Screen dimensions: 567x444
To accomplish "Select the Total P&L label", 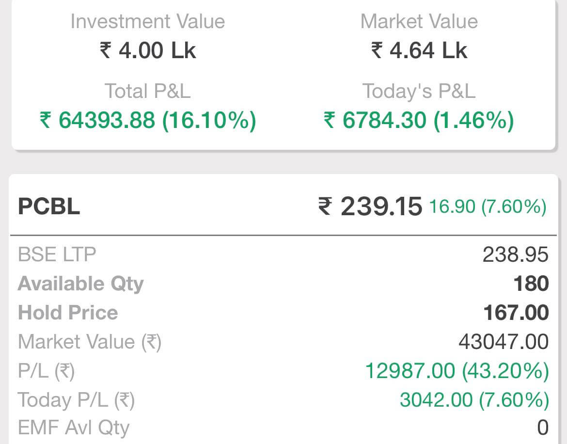I will coord(148,91).
